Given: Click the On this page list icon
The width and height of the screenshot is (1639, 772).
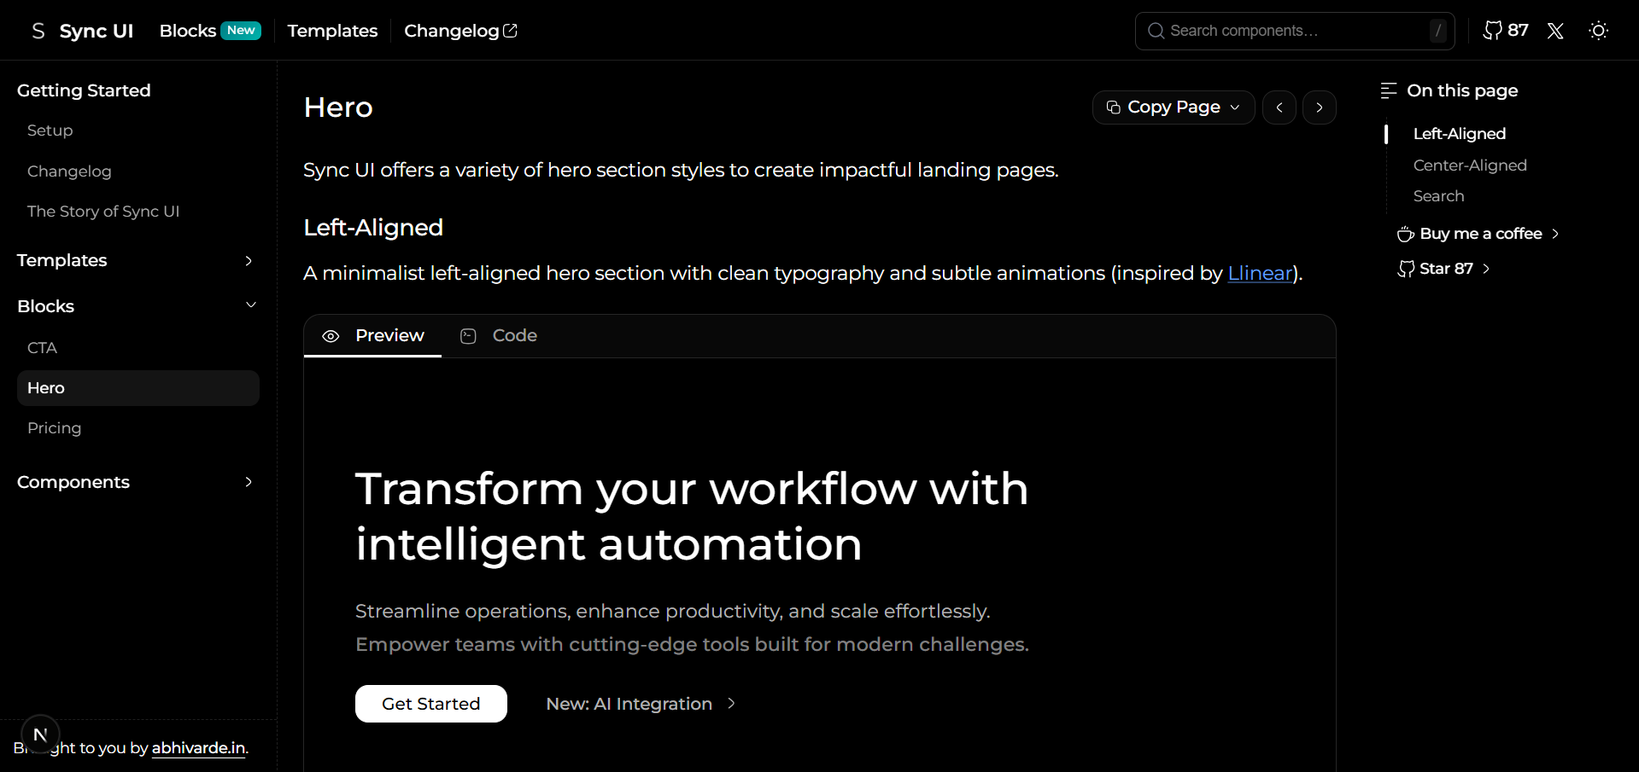Looking at the screenshot, I should [x=1387, y=90].
